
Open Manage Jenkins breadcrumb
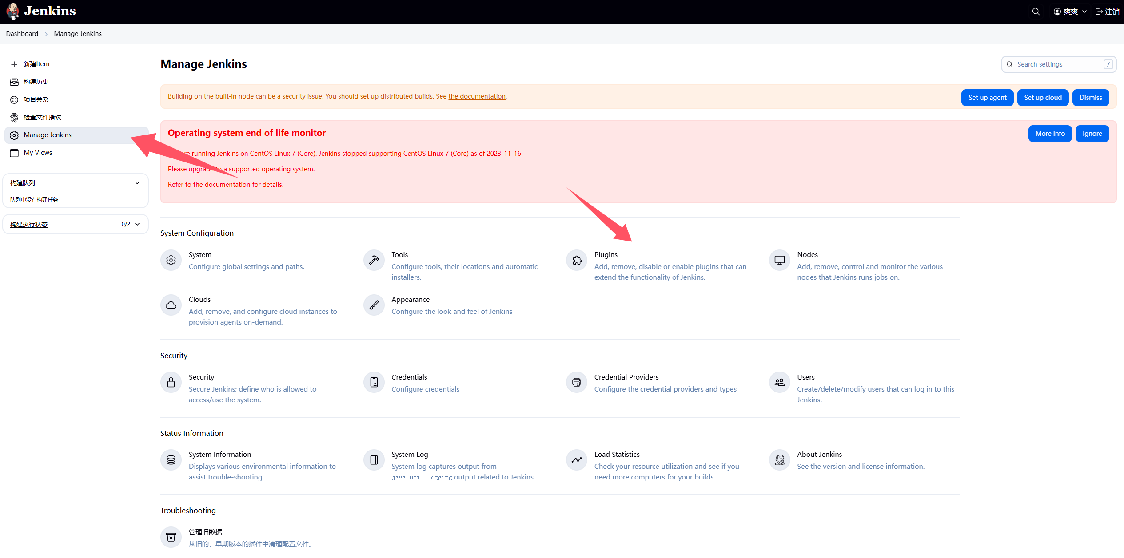(x=78, y=34)
